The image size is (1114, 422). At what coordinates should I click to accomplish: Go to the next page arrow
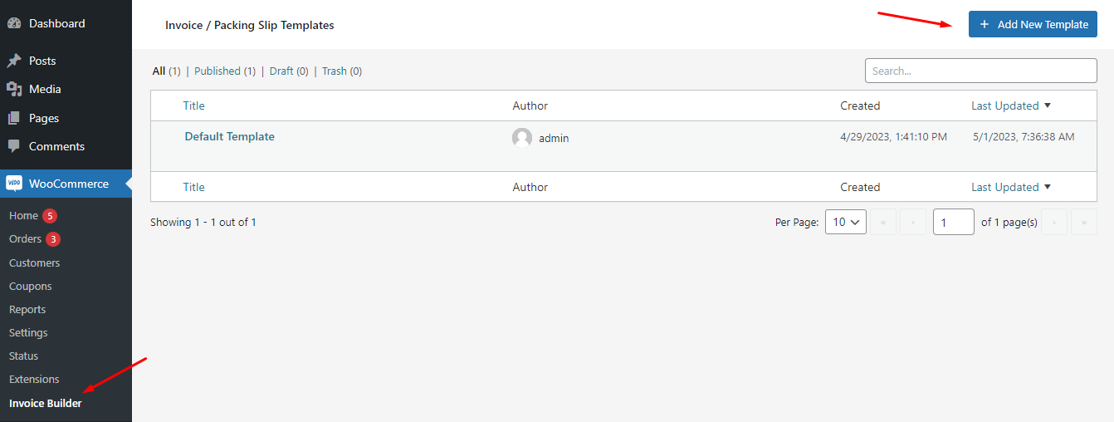click(x=1054, y=222)
